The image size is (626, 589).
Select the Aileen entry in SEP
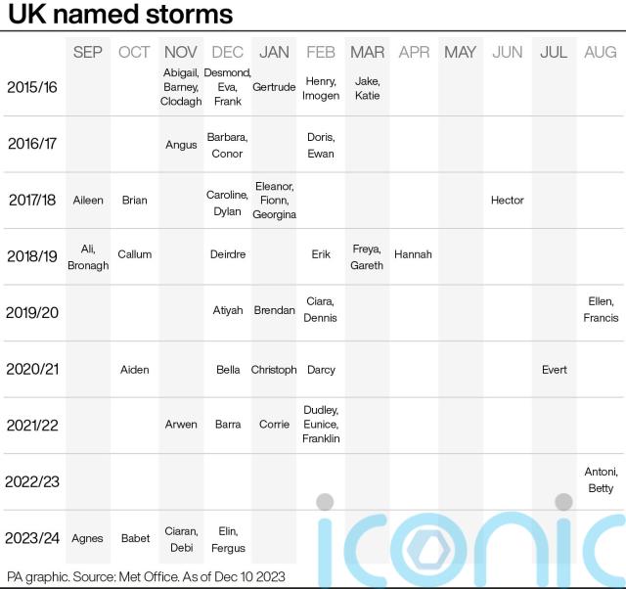pos(88,200)
